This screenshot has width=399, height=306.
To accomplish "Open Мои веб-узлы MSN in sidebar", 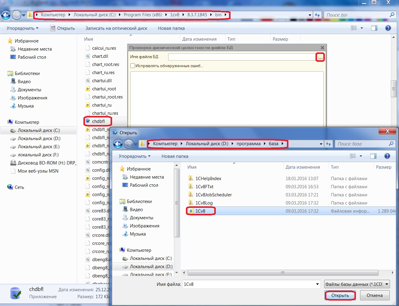I will click(x=35, y=171).
